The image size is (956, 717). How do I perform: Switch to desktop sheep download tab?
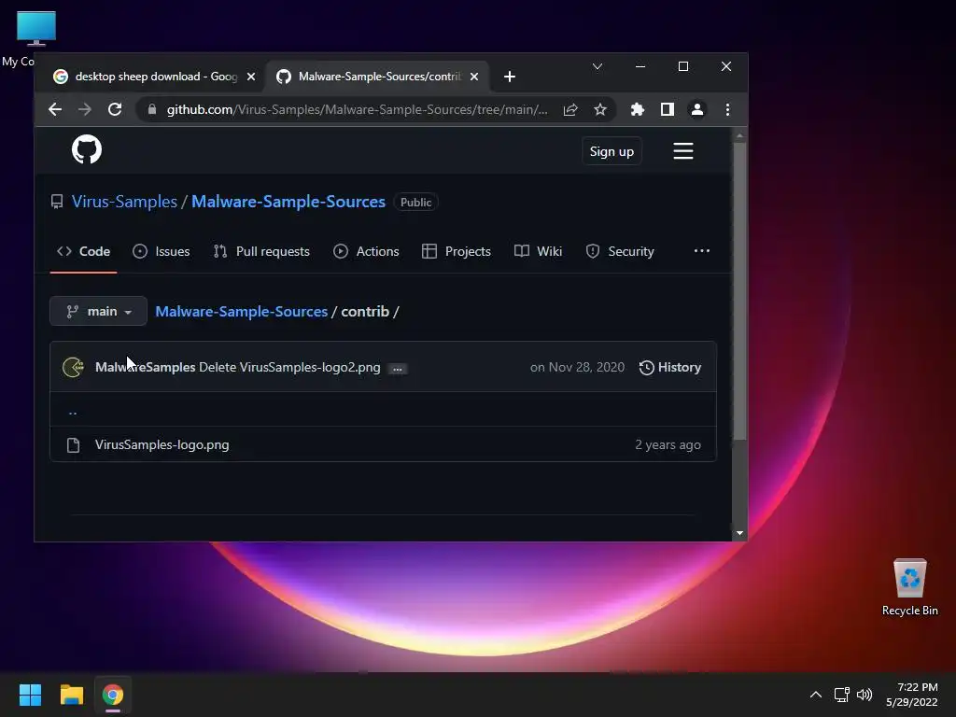pos(156,77)
